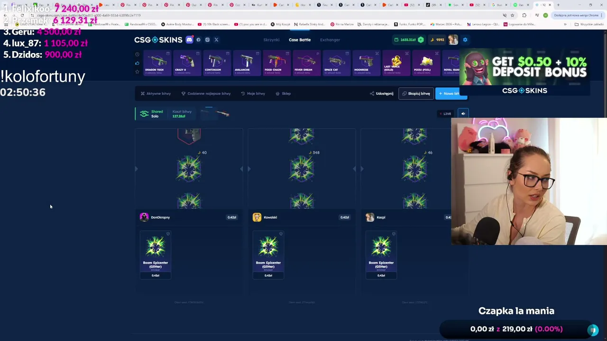Open the Moje bitwy menu item

pos(253,94)
